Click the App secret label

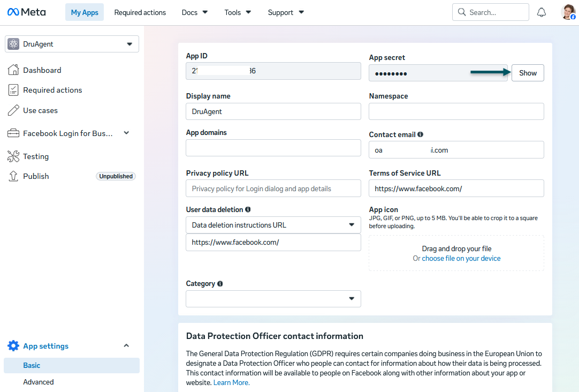[386, 58]
